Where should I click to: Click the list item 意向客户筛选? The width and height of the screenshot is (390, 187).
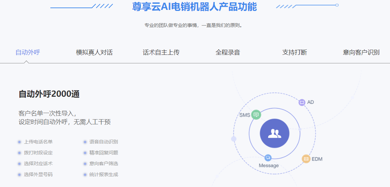click(x=104, y=164)
